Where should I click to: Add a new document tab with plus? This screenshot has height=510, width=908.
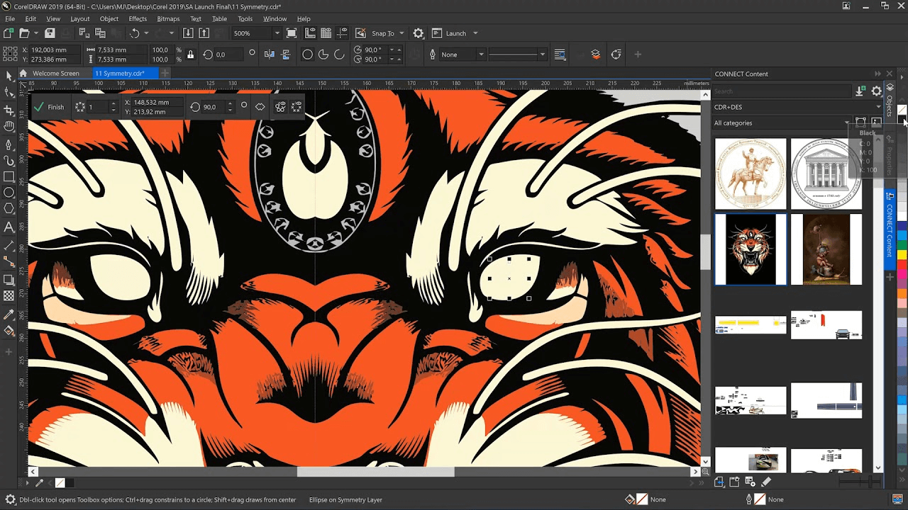click(x=165, y=73)
